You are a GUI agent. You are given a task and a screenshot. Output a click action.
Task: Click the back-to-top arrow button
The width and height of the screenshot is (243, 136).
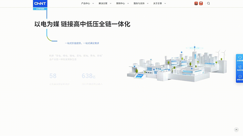(236, 130)
